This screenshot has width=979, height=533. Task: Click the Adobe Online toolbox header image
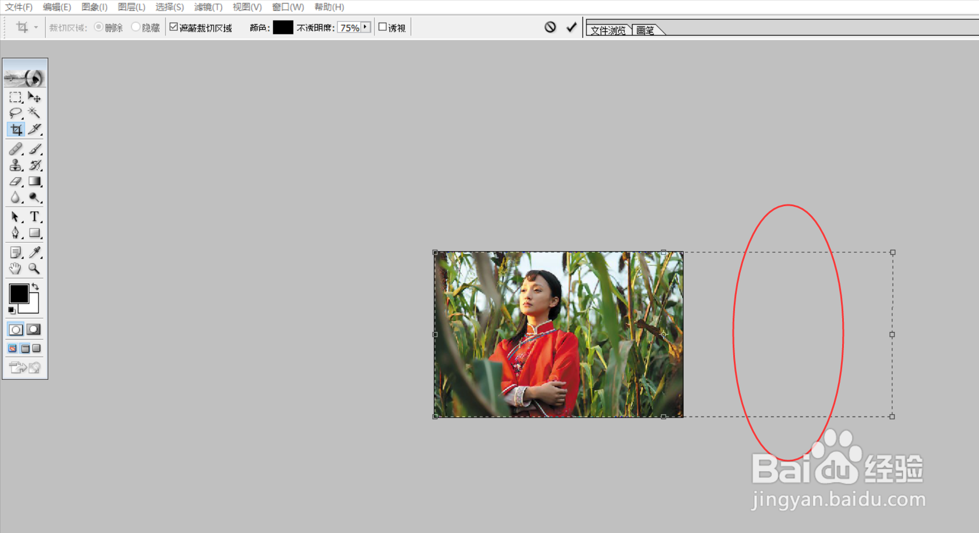point(25,74)
